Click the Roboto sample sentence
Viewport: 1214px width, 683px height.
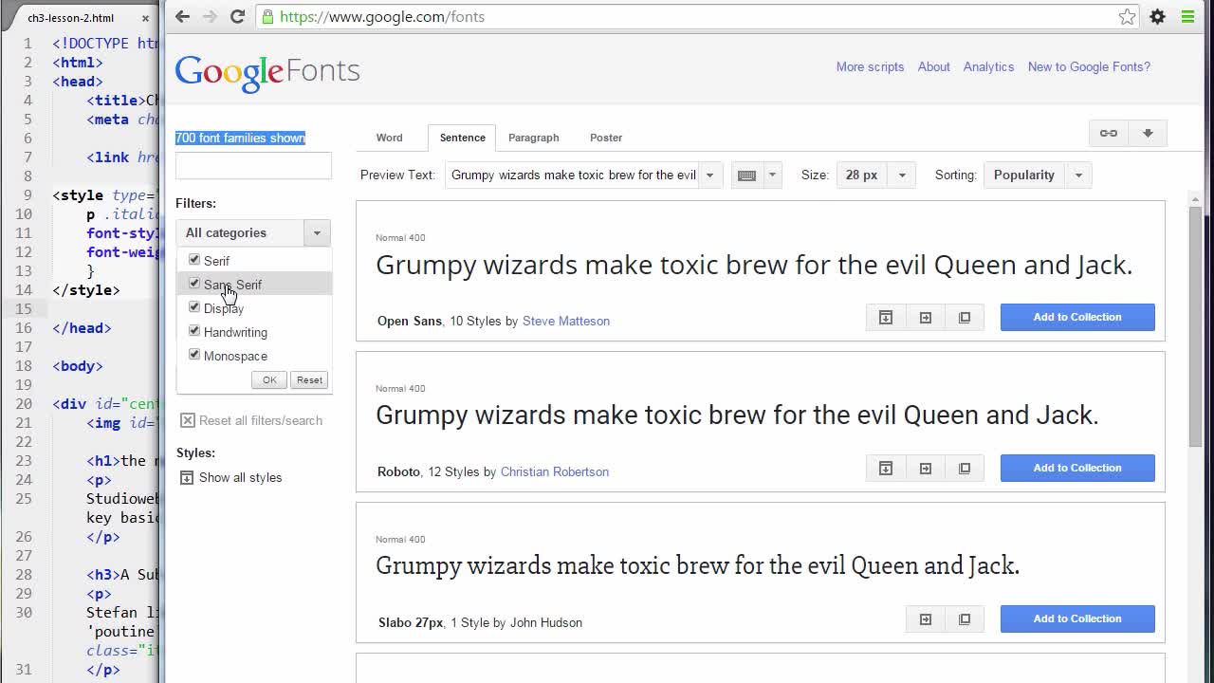click(x=737, y=416)
